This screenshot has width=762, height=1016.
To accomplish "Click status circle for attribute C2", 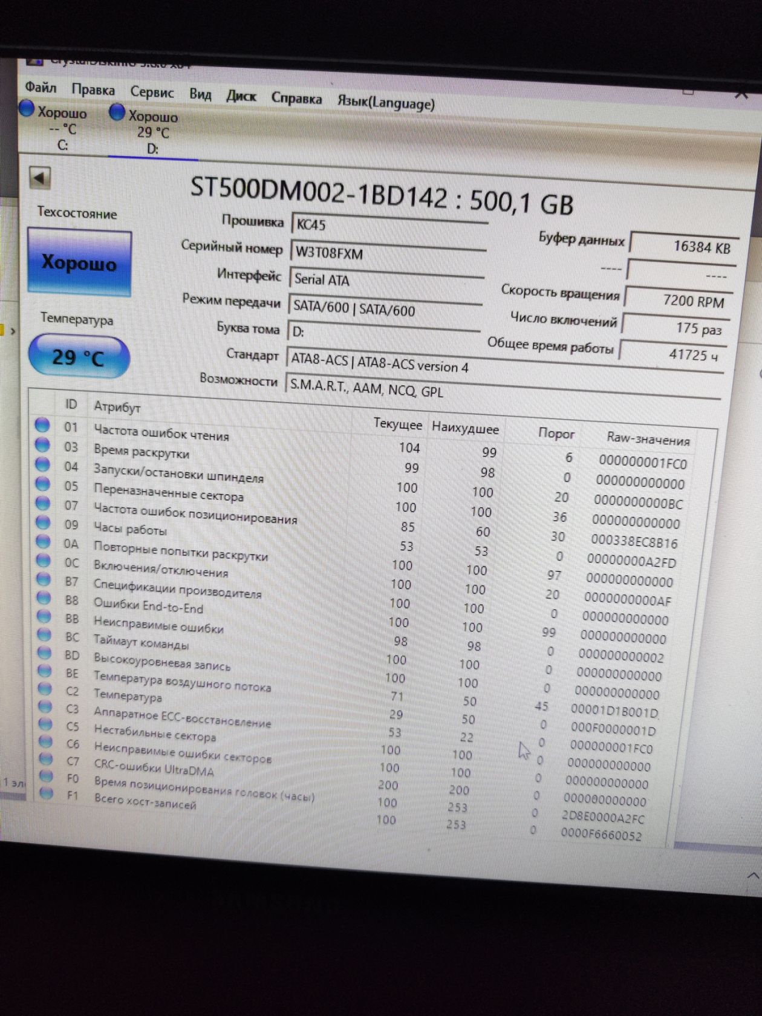I will click(x=45, y=689).
